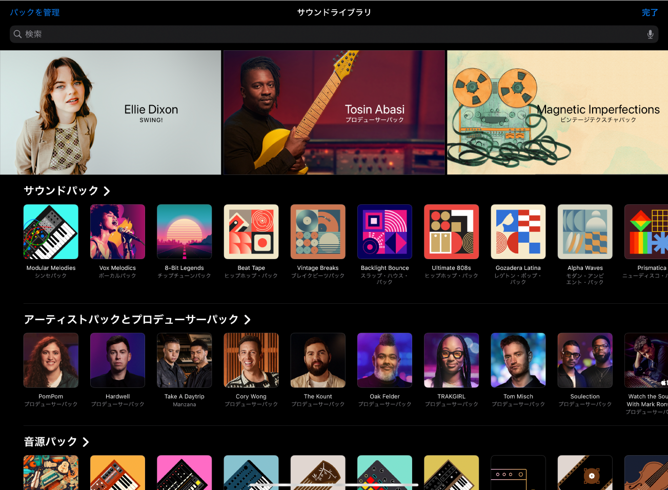Screen dimensions: 668x490
Task: Choose the Alpha Waves ambient pack icon
Action: click(x=585, y=231)
